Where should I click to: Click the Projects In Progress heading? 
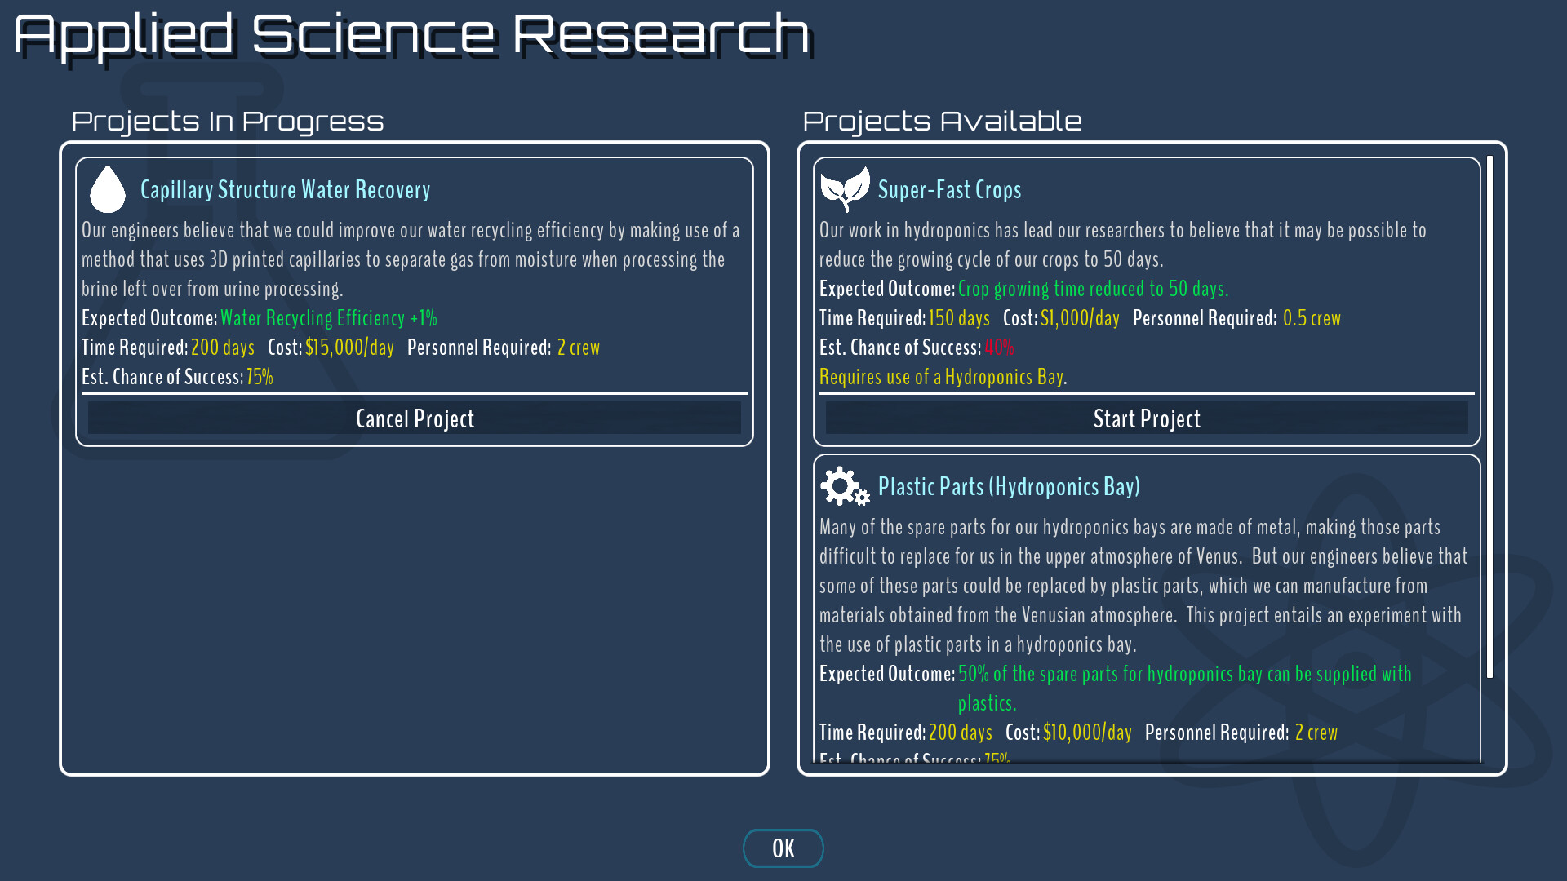click(228, 122)
